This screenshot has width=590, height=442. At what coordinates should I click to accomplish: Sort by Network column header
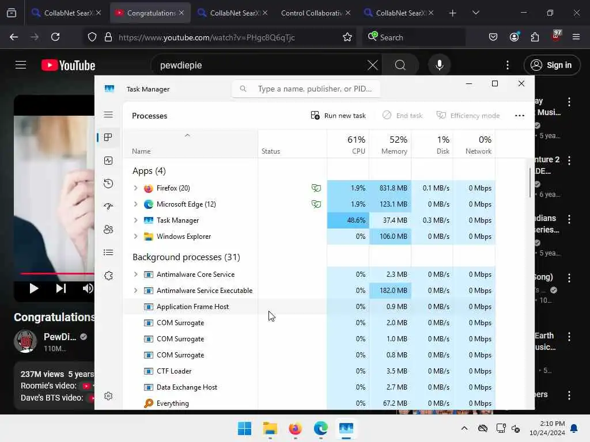click(x=474, y=144)
